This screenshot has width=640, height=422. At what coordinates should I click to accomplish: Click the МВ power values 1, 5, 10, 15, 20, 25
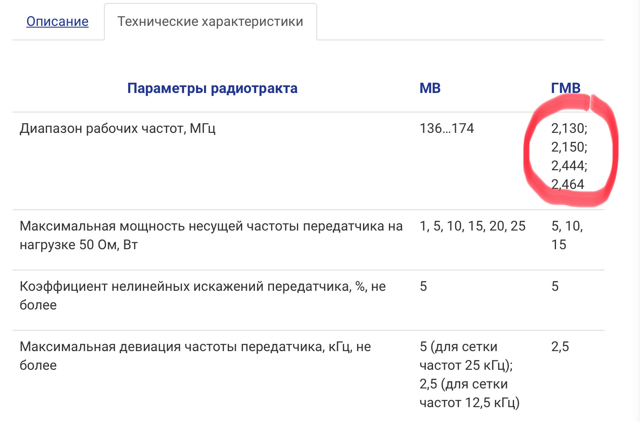coord(472,226)
